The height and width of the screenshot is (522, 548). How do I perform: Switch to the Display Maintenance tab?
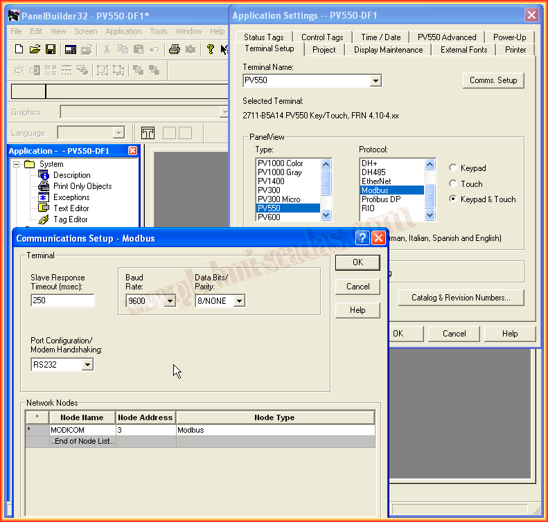coord(388,50)
